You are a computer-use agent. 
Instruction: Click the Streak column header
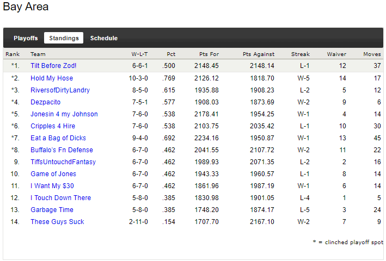(300, 54)
